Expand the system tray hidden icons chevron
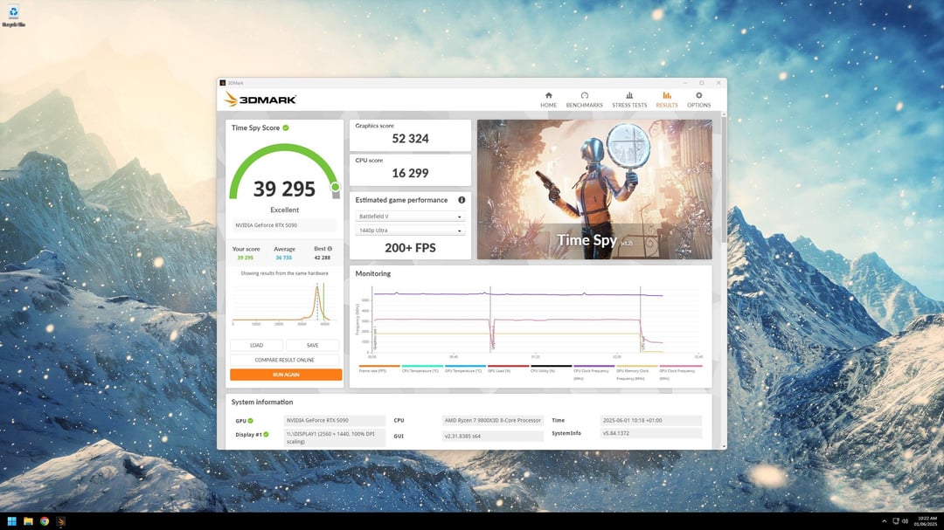 (884, 521)
